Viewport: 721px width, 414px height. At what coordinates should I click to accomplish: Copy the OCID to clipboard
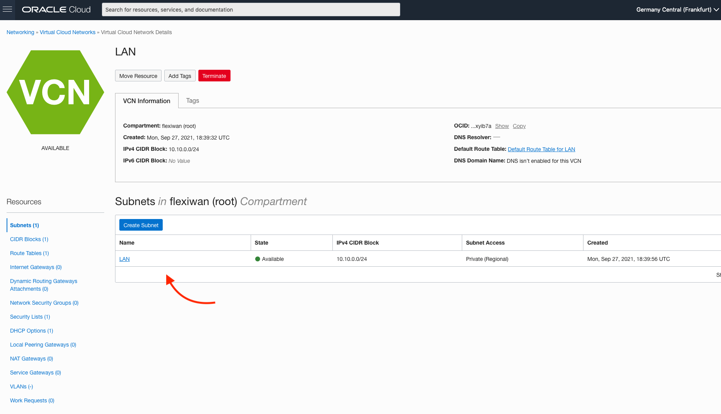(x=519, y=126)
